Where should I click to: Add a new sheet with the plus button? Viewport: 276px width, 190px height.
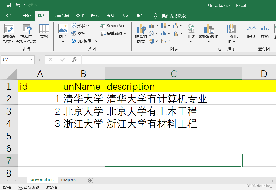click(x=90, y=180)
